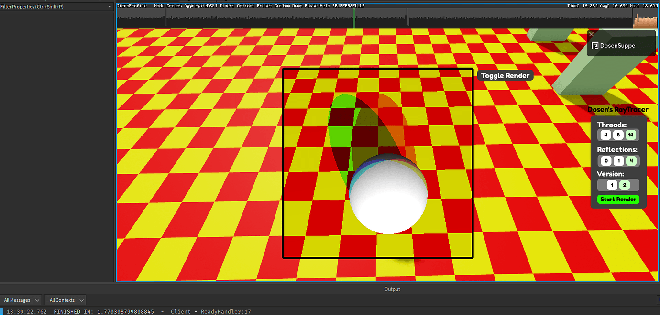Image resolution: width=660 pixels, height=315 pixels.
Task: Click Custom in the MicroProfile bar
Action: pos(283,5)
